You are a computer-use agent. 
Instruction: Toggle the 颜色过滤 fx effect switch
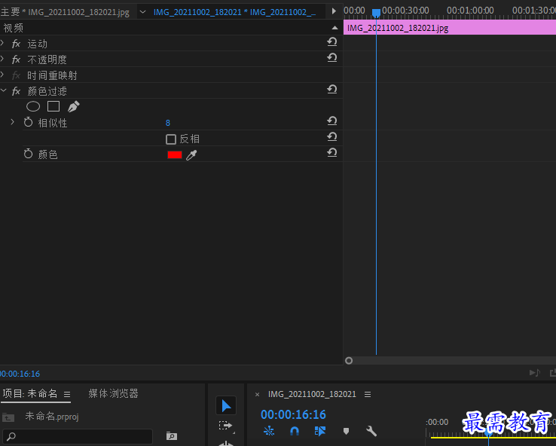pyautogui.click(x=17, y=91)
